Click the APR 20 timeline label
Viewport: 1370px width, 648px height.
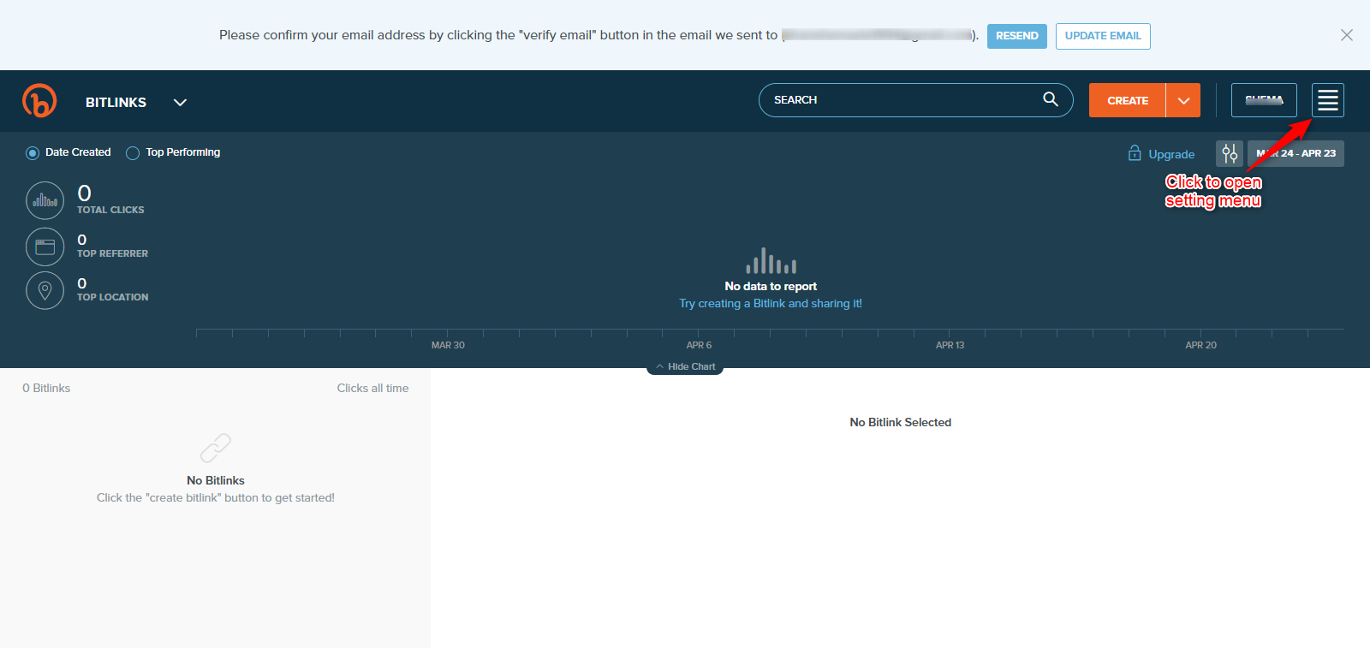click(x=1200, y=345)
